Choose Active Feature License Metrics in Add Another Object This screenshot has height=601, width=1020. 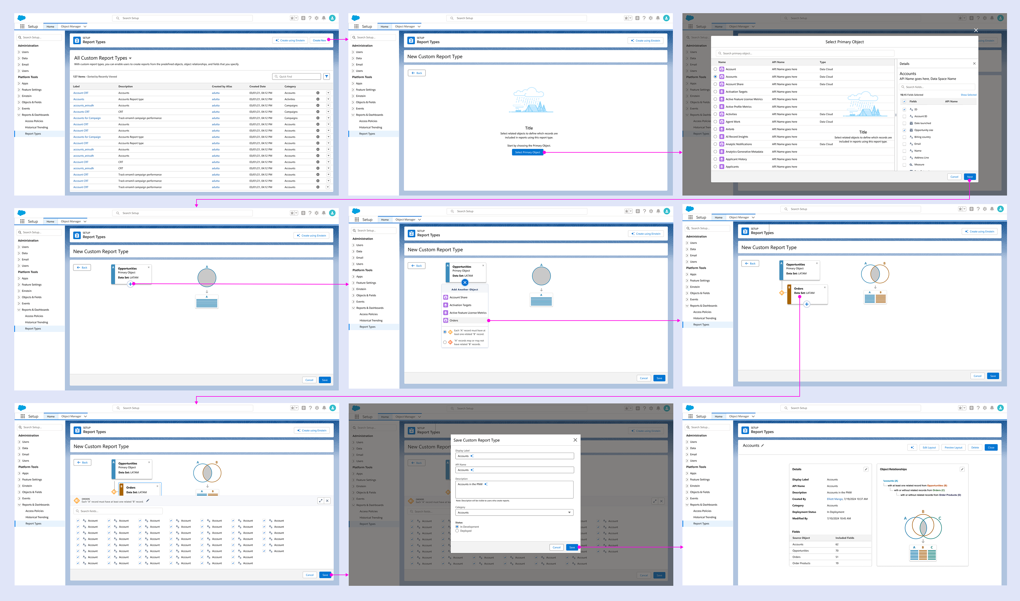coord(465,313)
